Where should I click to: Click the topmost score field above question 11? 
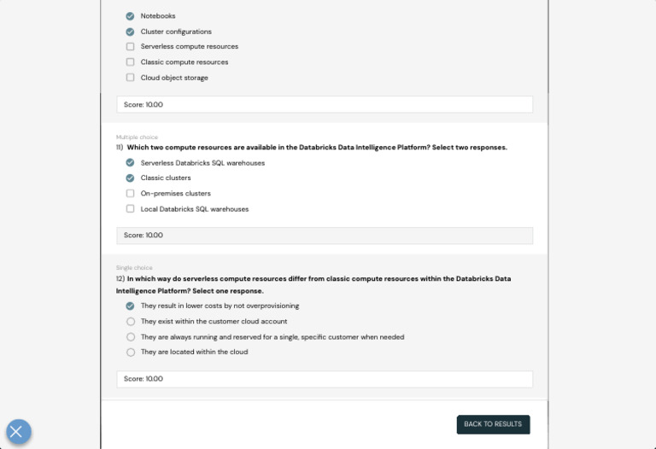coord(325,105)
